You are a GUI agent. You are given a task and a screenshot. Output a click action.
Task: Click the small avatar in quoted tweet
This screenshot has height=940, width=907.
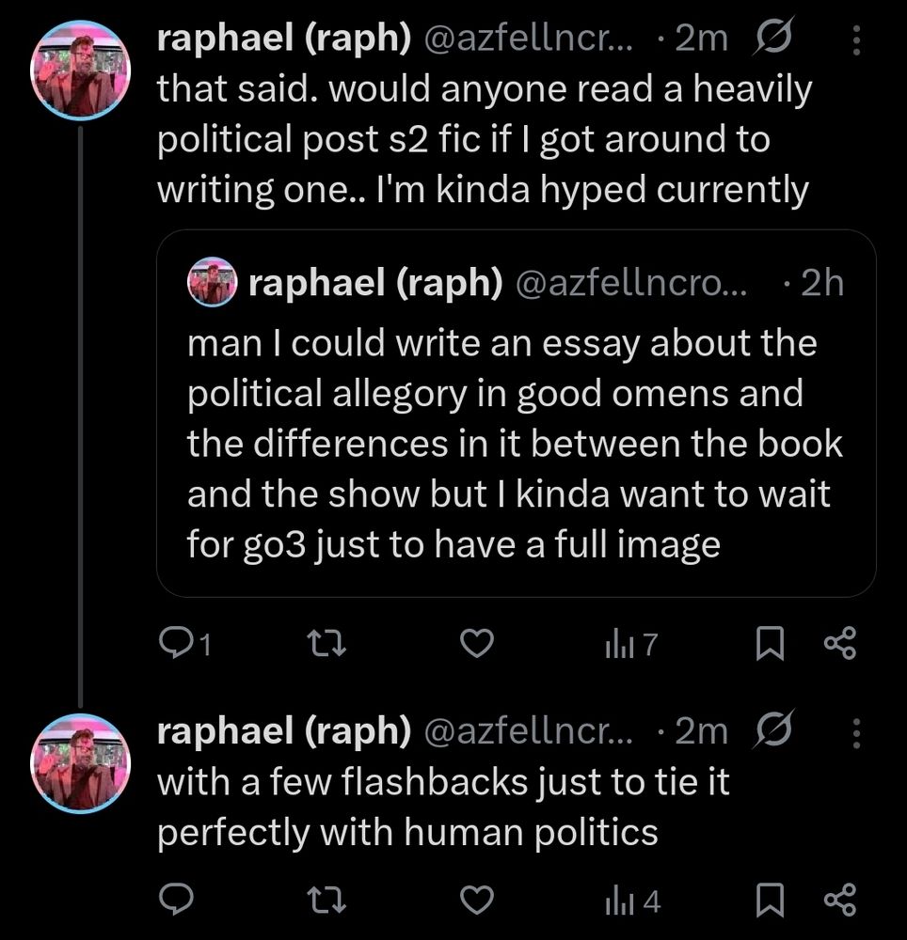click(212, 284)
